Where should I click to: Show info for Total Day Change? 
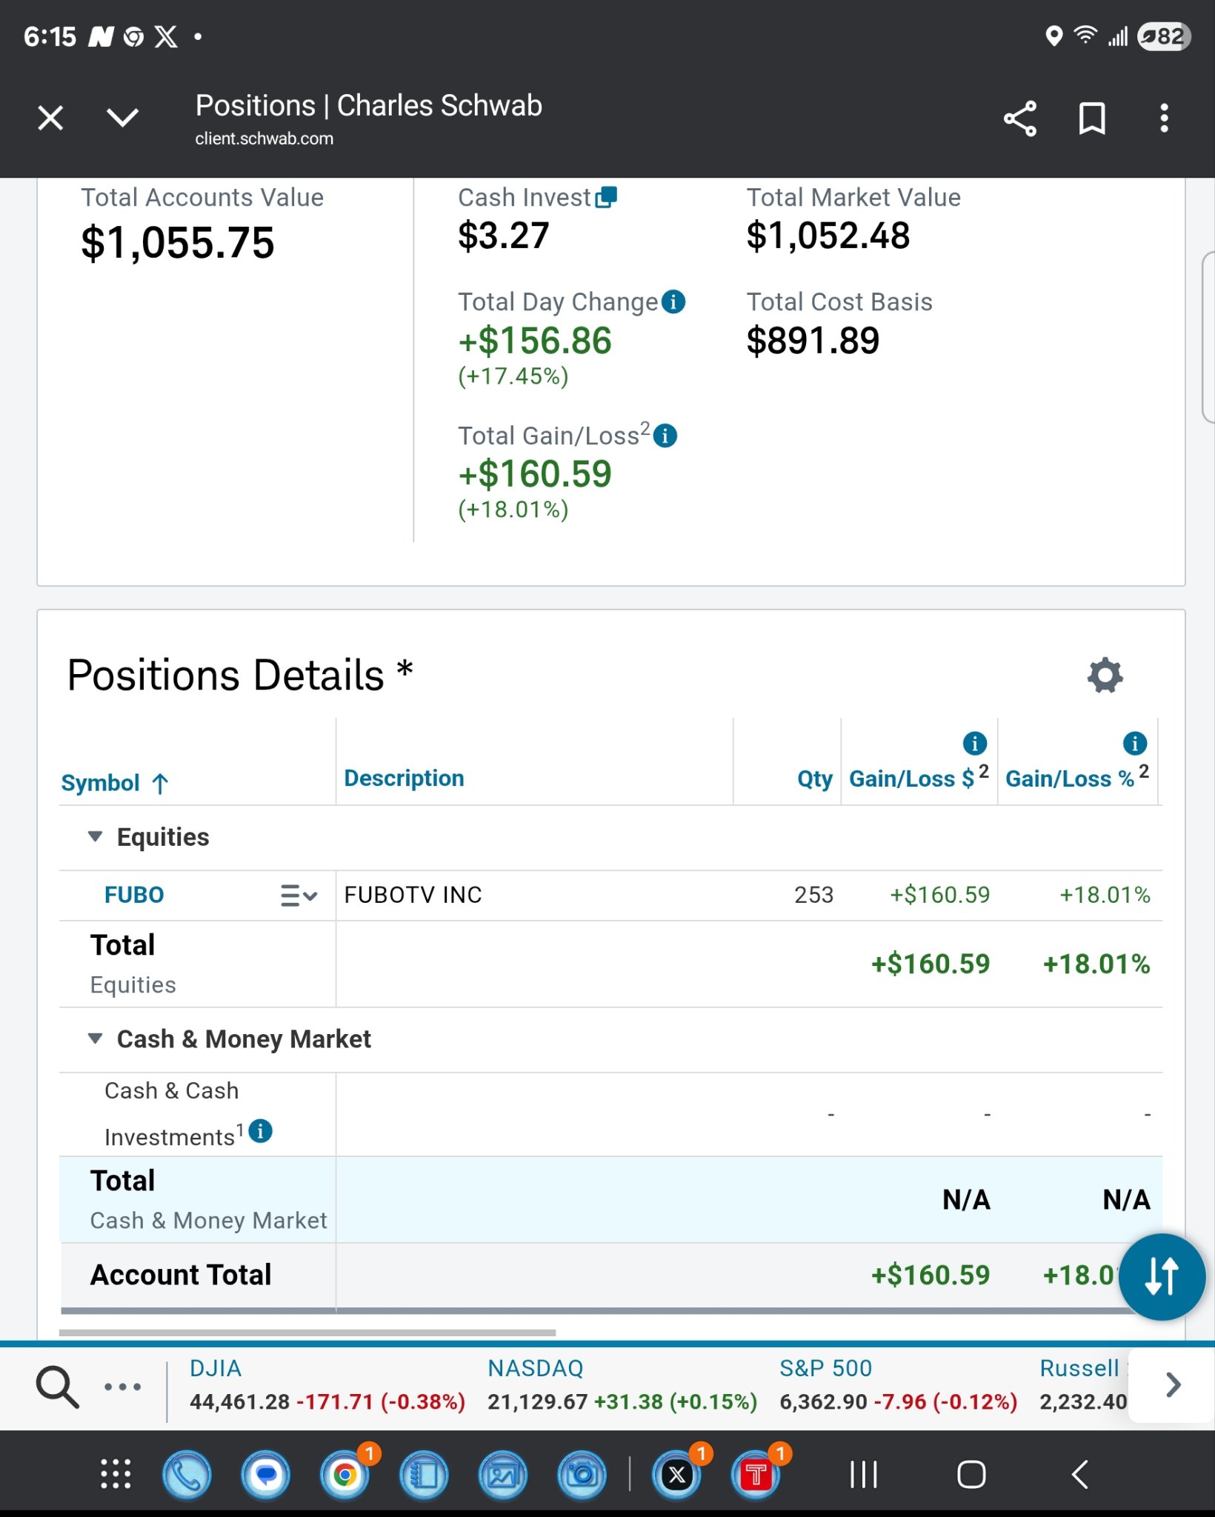[x=673, y=302]
